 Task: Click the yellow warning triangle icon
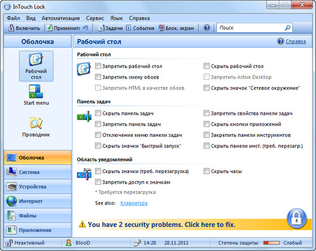click(82, 224)
